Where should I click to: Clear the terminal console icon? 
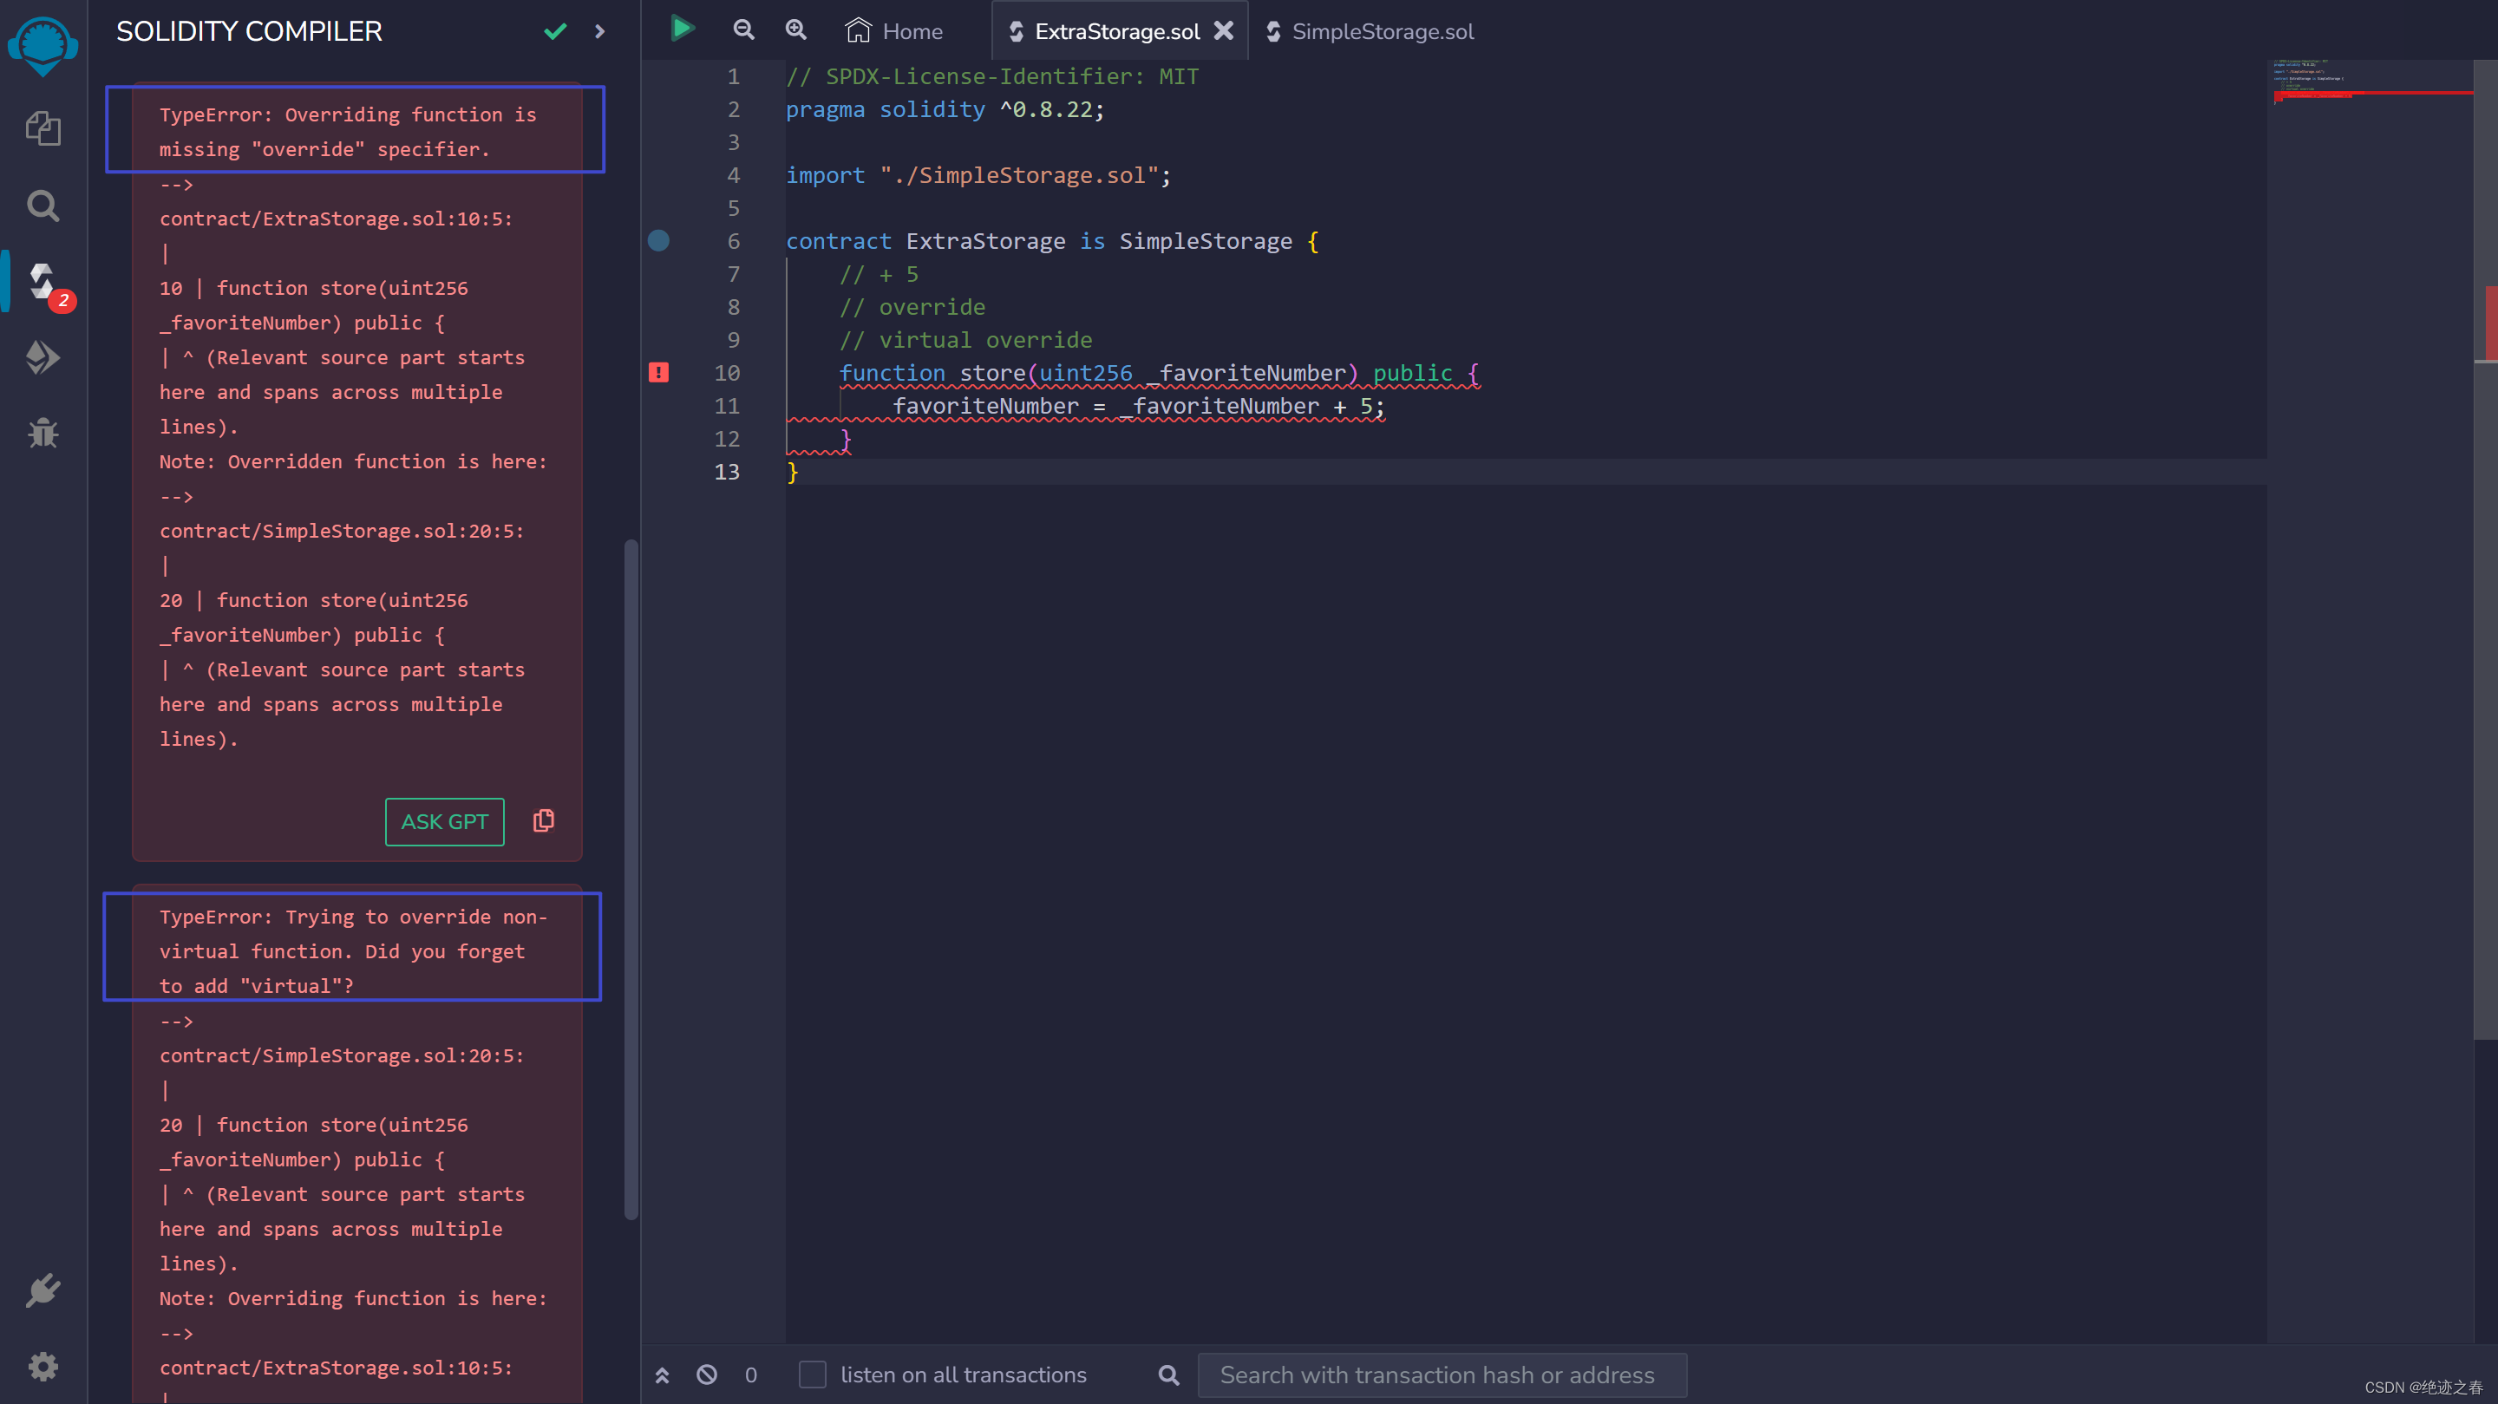click(707, 1374)
